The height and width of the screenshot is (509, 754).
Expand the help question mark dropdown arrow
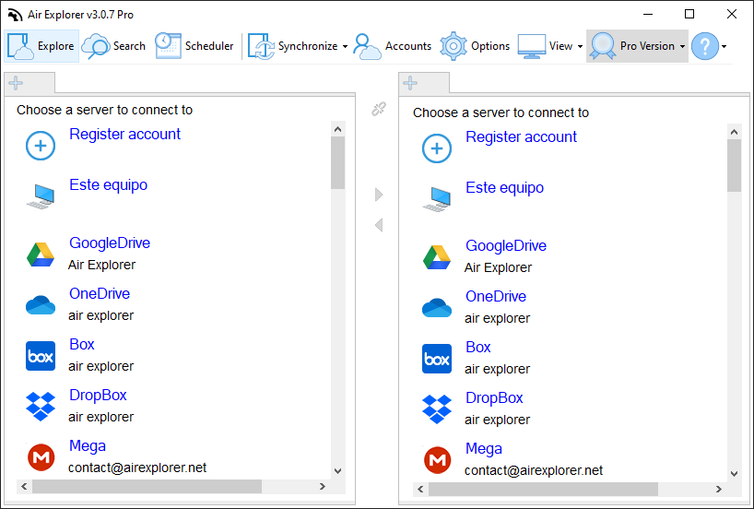click(x=724, y=47)
